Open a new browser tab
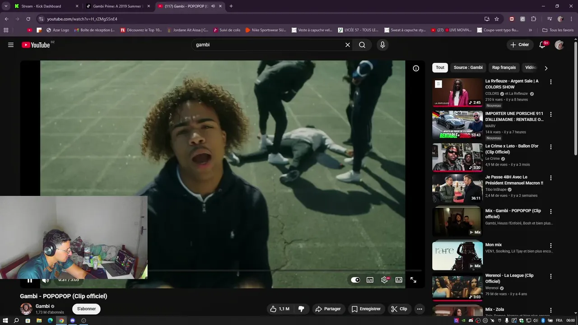Image resolution: width=578 pixels, height=325 pixels. pyautogui.click(x=231, y=6)
